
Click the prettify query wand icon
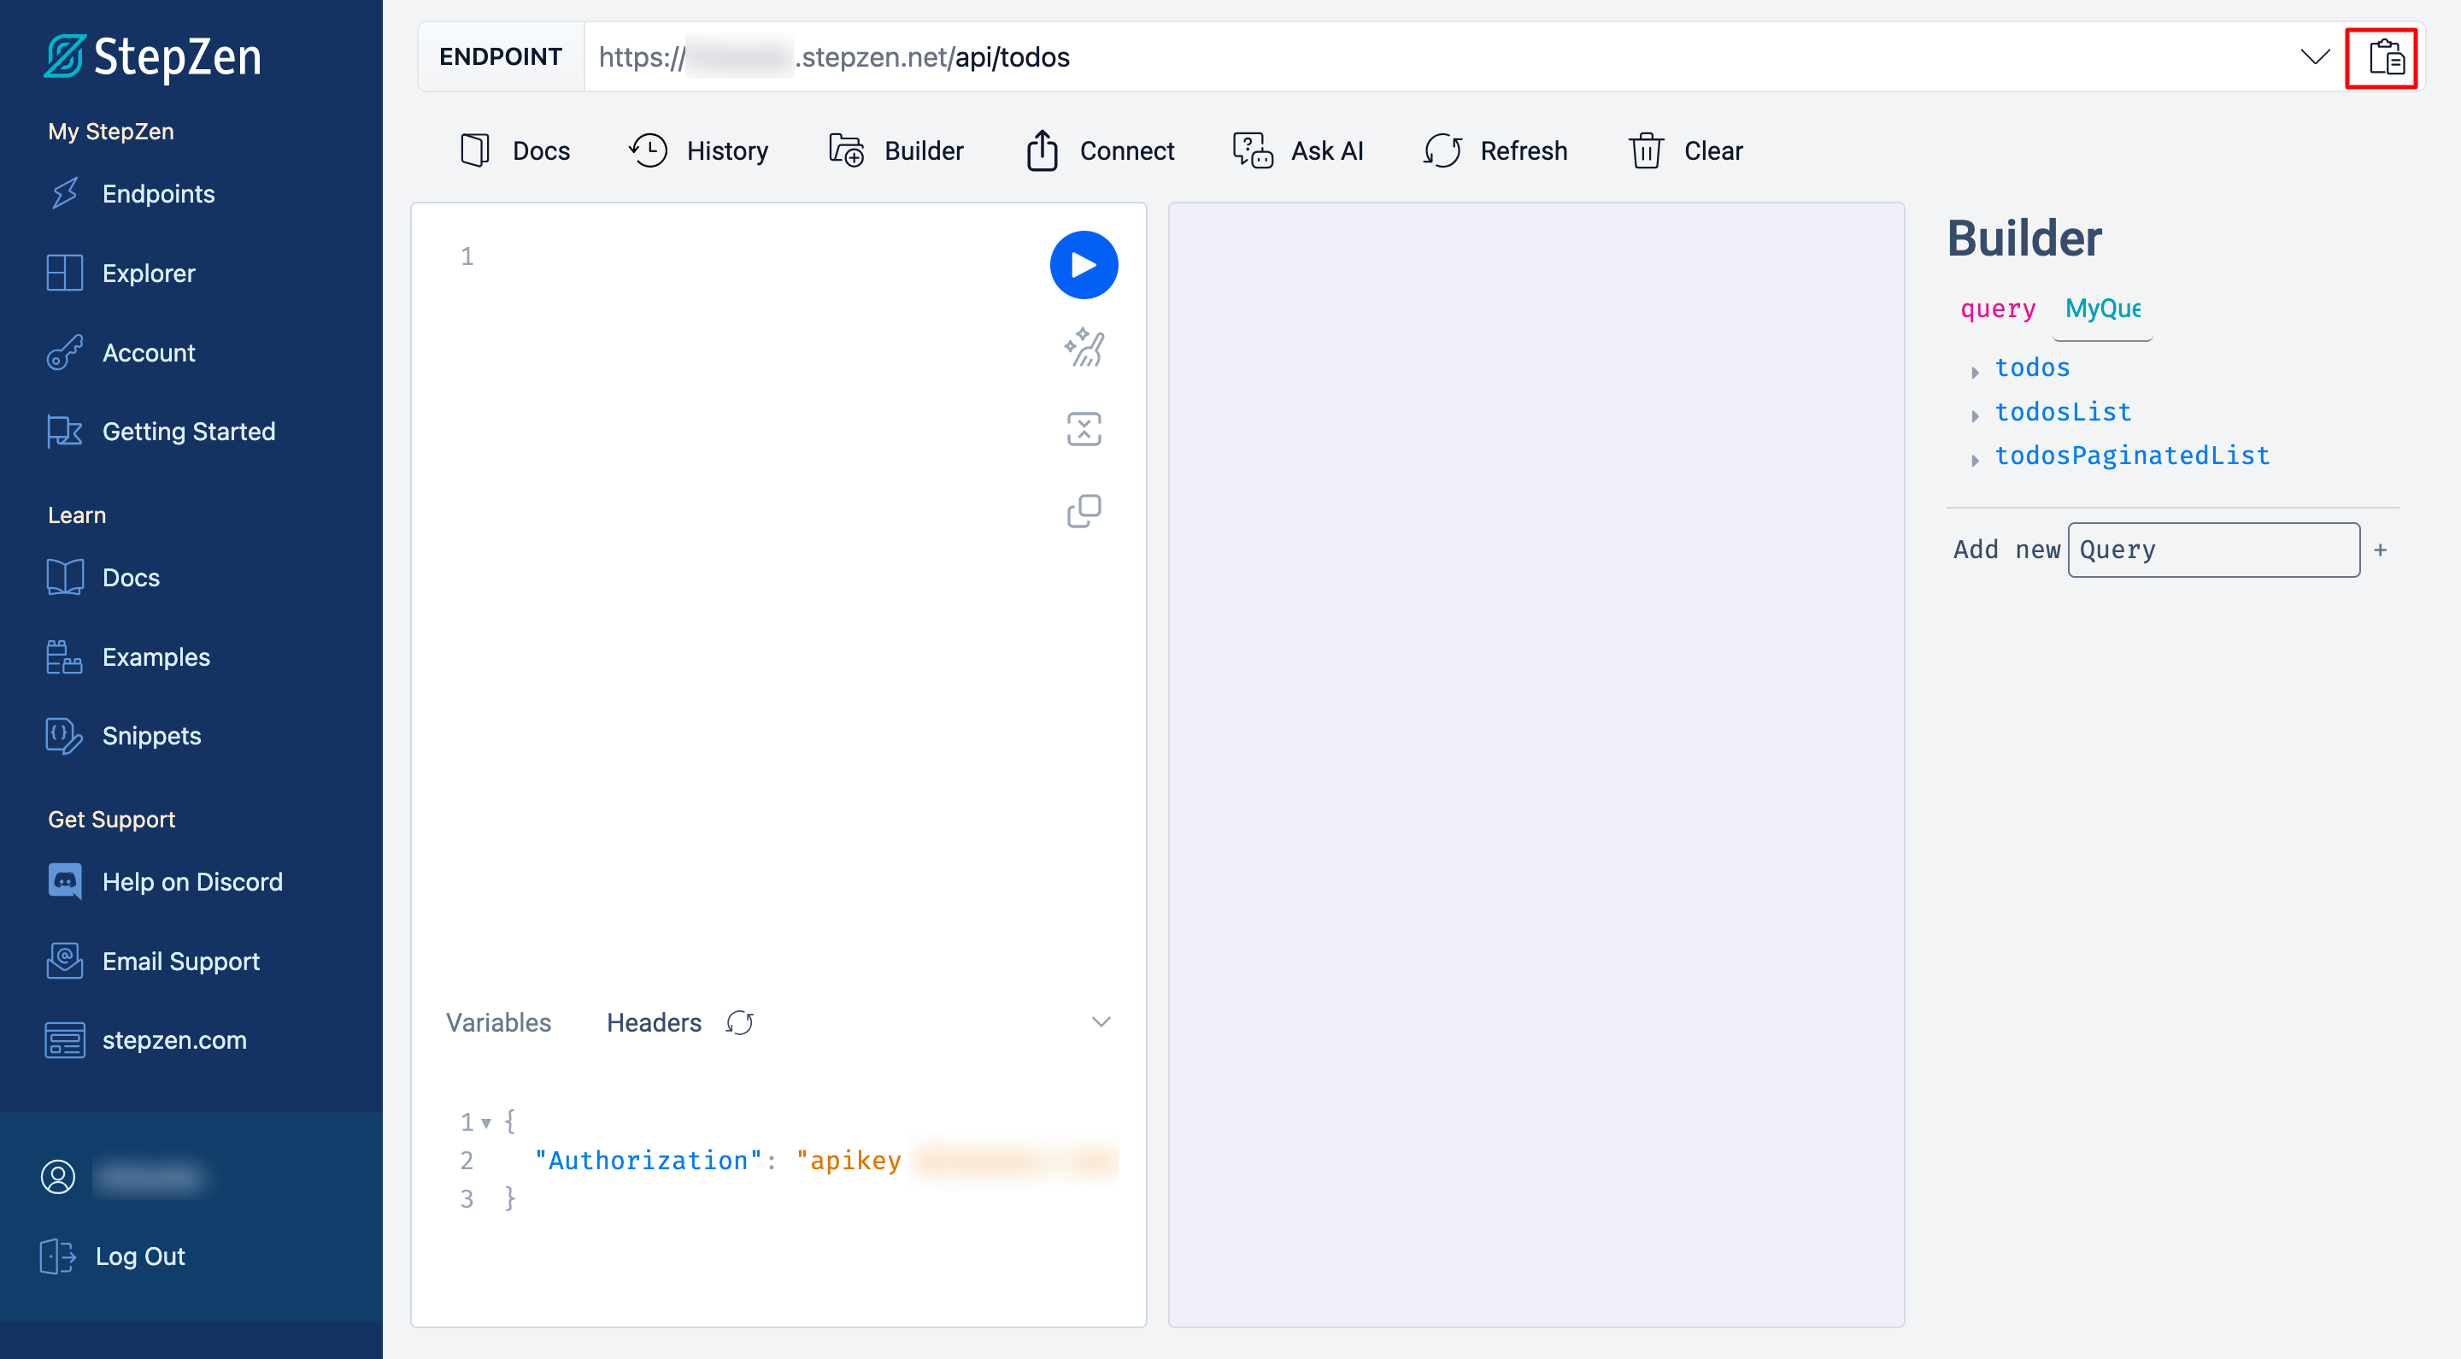coord(1084,348)
